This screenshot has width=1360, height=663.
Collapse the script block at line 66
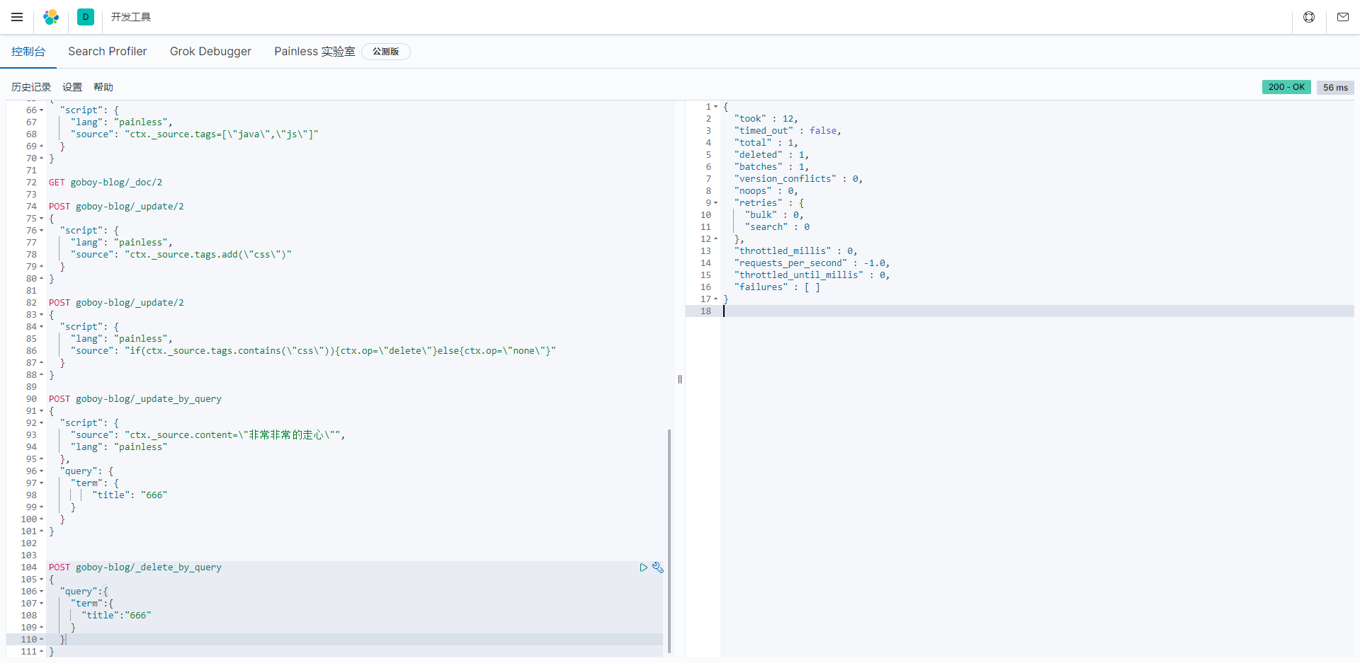coord(41,110)
